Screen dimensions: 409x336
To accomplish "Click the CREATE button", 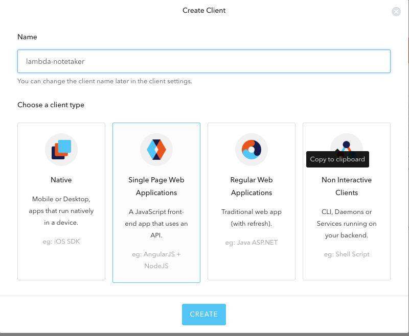I will [204, 315].
